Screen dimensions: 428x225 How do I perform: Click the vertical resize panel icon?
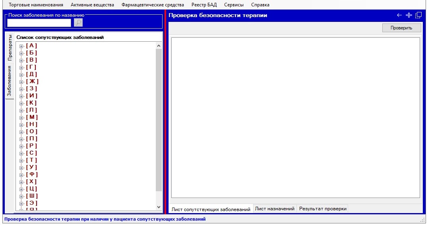409,16
